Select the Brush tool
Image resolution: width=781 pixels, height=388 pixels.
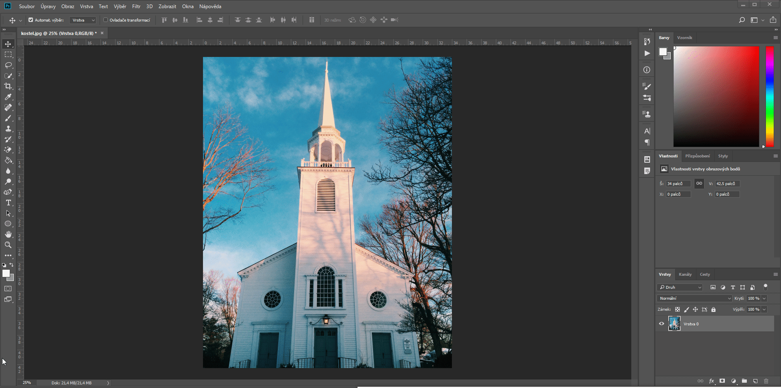[8, 118]
